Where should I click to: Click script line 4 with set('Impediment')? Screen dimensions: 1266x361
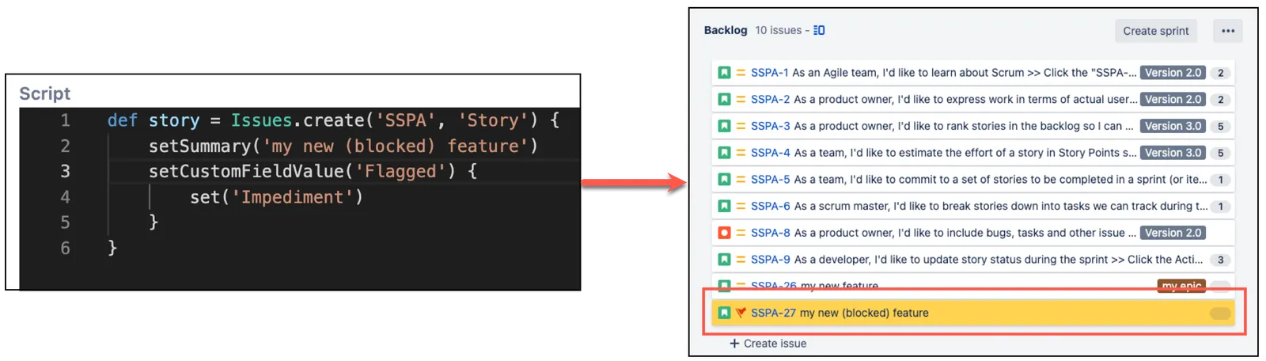pyautogui.click(x=276, y=197)
